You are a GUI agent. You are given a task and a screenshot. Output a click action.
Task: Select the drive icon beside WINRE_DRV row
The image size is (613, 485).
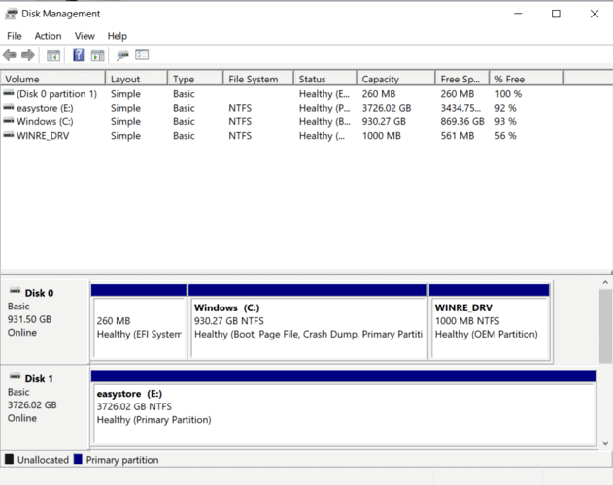click(x=9, y=135)
